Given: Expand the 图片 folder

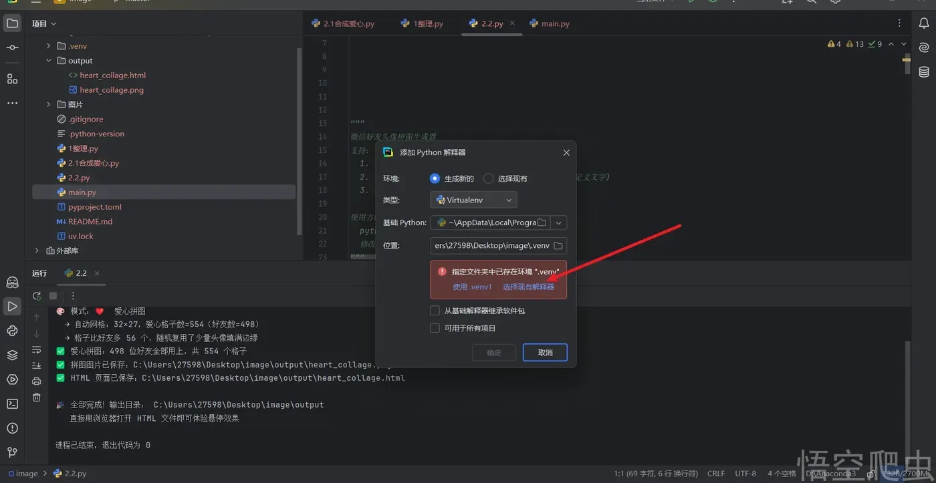Looking at the screenshot, I should (48, 105).
